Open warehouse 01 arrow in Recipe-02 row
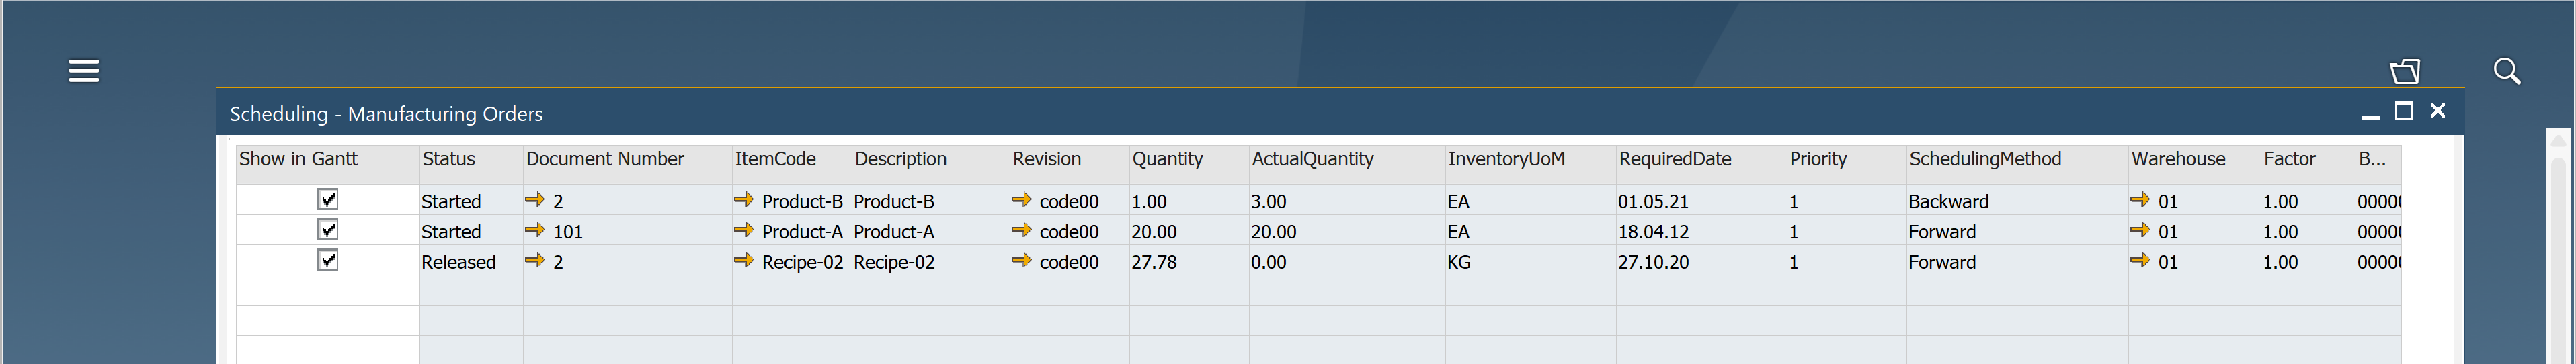This screenshot has width=2576, height=364. (2140, 260)
